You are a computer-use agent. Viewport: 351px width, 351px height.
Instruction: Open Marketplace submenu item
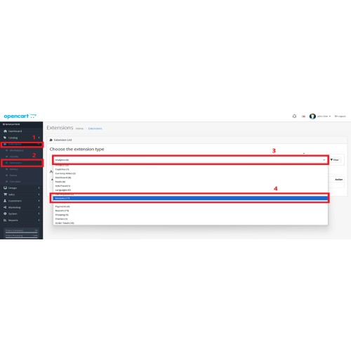tap(16, 150)
